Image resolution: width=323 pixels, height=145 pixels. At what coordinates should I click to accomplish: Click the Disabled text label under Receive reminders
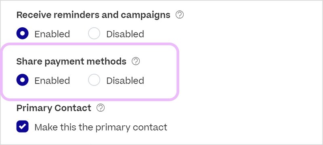pos(125,34)
